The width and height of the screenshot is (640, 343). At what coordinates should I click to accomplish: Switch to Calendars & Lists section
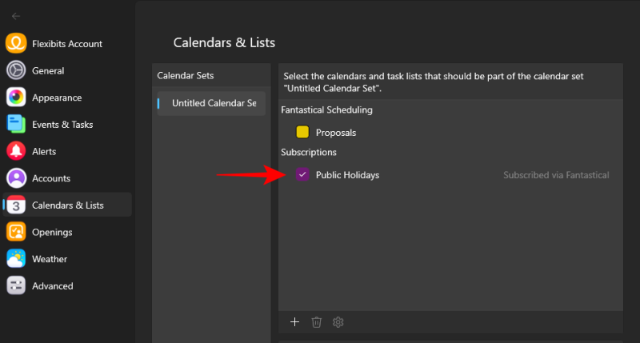pyautogui.click(x=68, y=205)
